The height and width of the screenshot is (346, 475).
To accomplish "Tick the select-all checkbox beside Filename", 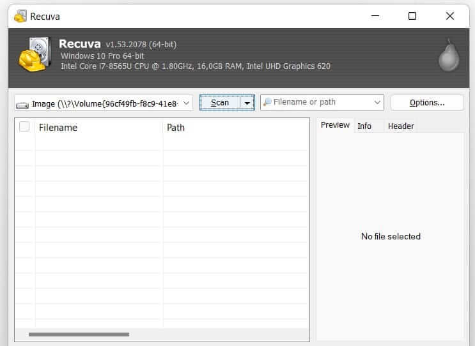I will coord(24,126).
